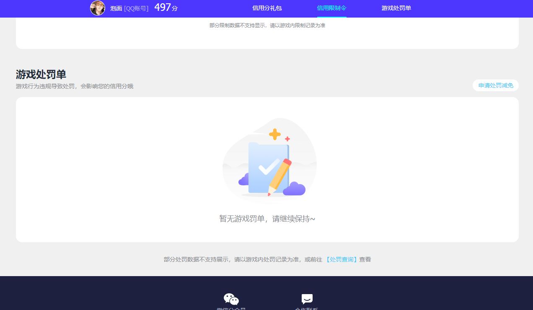Click the 部分处罚数据不支持展示 footer note
The height and width of the screenshot is (310, 533).
[x=243, y=259]
